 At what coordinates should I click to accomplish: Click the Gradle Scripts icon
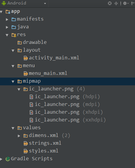[8, 159]
